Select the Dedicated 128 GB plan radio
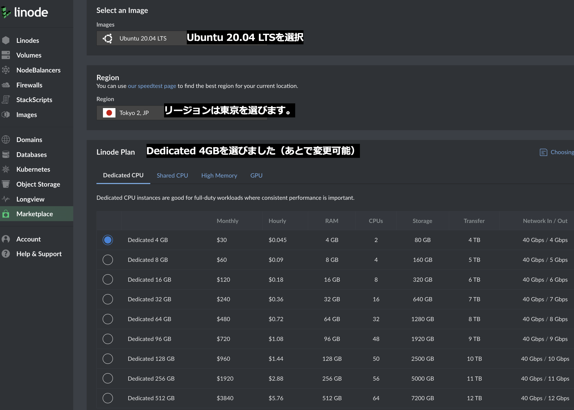 [108, 359]
